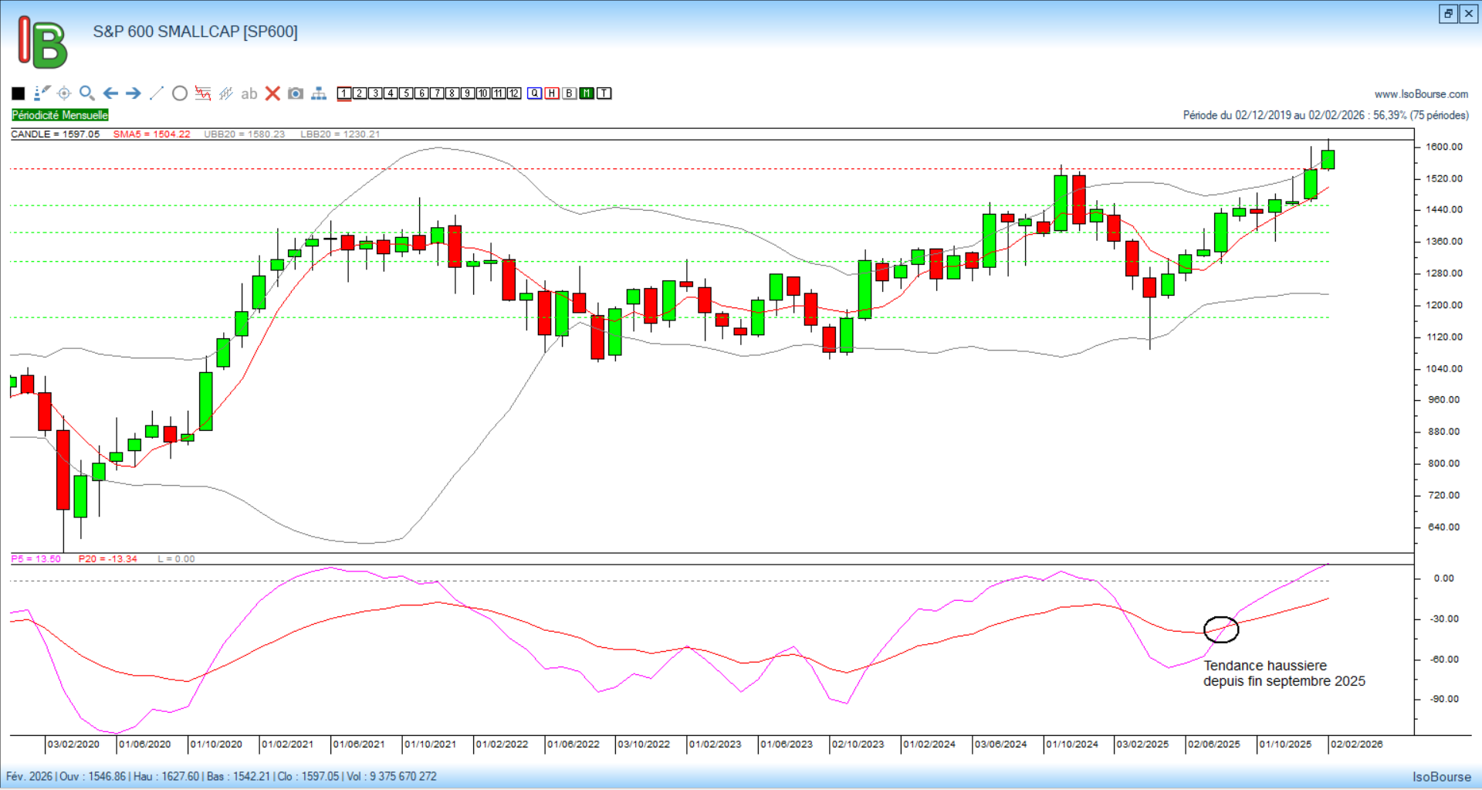1482x790 pixels.
Task: Select the line drawing tool
Action: [156, 93]
